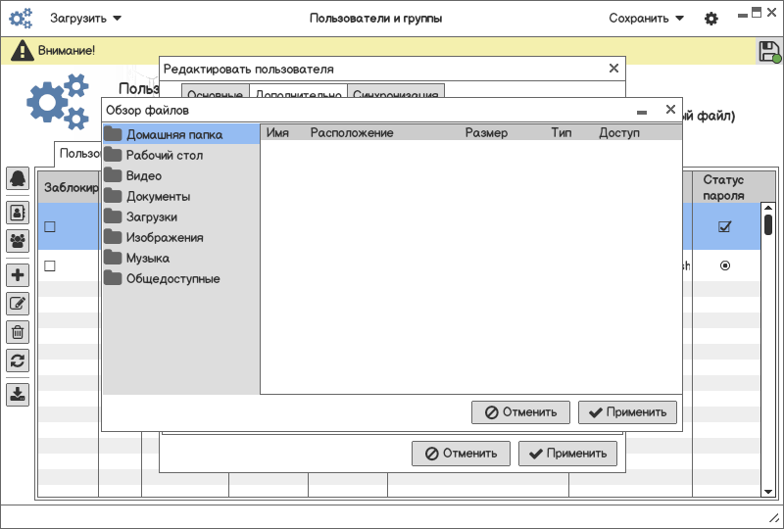Toggle the checkbox in the highlighted row
This screenshot has width=784, height=529.
50,226
